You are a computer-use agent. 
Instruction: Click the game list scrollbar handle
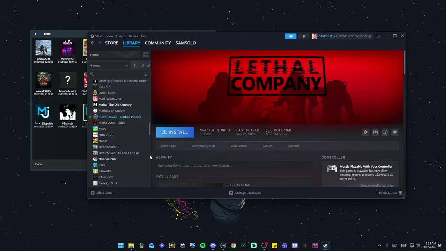[149, 129]
